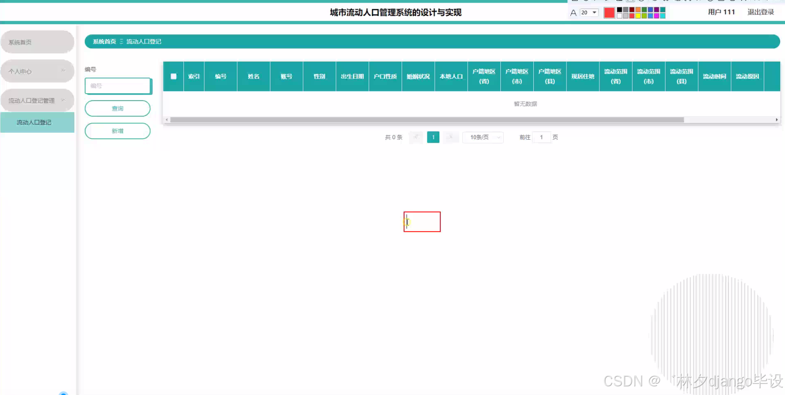Click the 查询 search button
Viewport: 785px width, 395px height.
(x=117, y=108)
